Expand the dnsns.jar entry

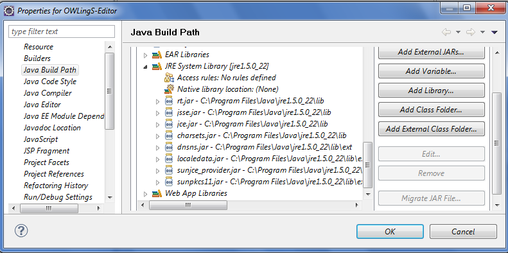coord(158,148)
